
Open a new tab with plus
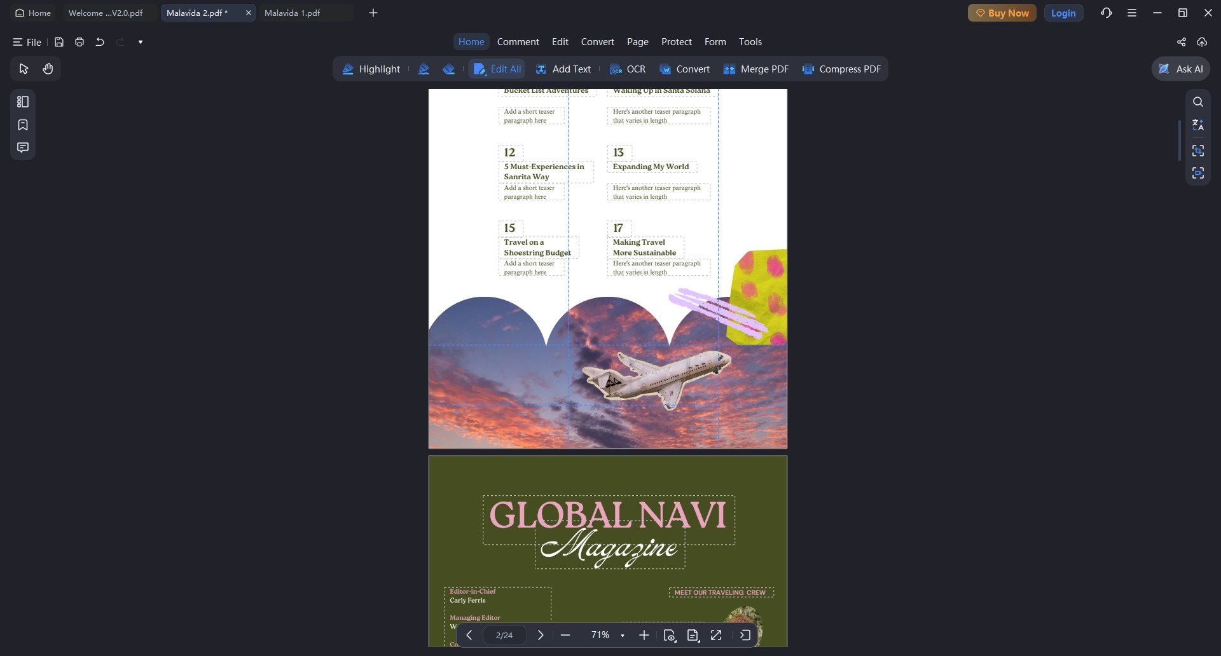(x=373, y=13)
